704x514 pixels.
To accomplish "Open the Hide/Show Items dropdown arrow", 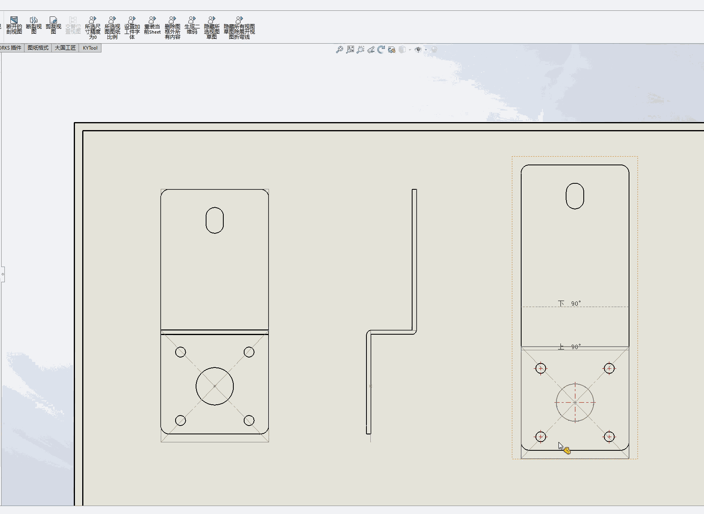I will tap(426, 50).
